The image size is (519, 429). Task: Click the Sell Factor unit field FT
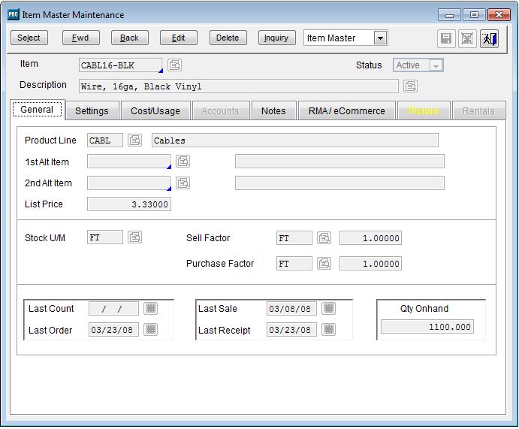point(294,238)
